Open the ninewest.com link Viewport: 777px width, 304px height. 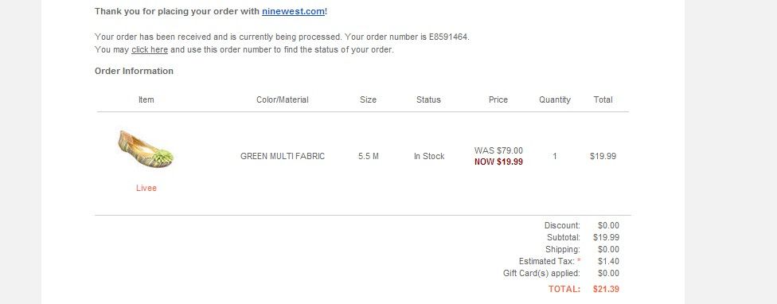click(293, 11)
